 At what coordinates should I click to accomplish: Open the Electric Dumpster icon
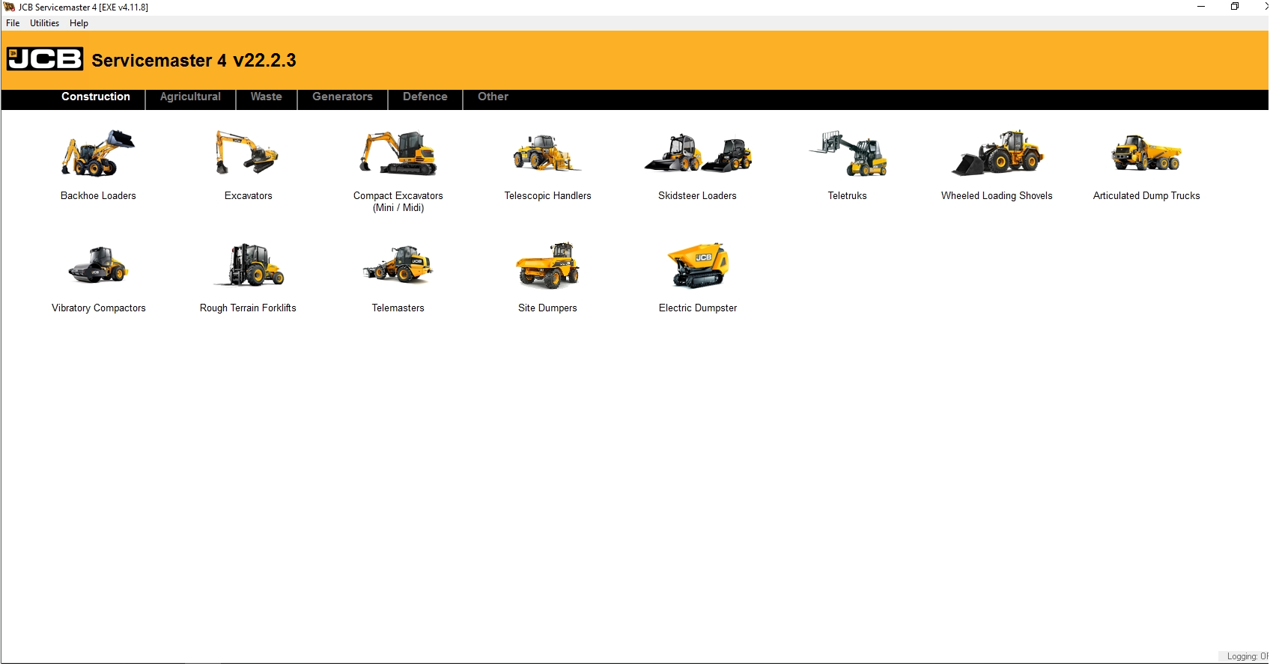point(698,265)
